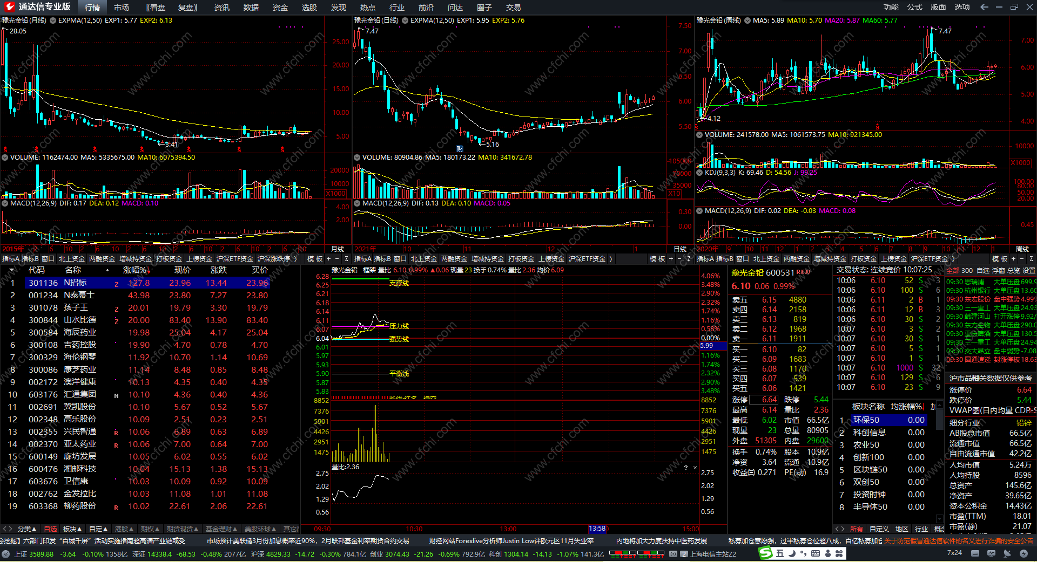
Task: Click plus icon on daily chart toolbar
Action: 671,259
